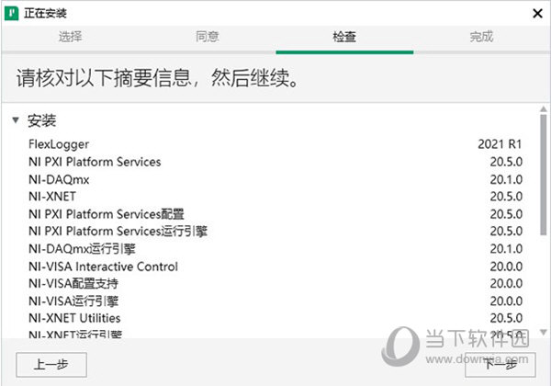Close the installer window
The height and width of the screenshot is (386, 551).
pos(537,14)
